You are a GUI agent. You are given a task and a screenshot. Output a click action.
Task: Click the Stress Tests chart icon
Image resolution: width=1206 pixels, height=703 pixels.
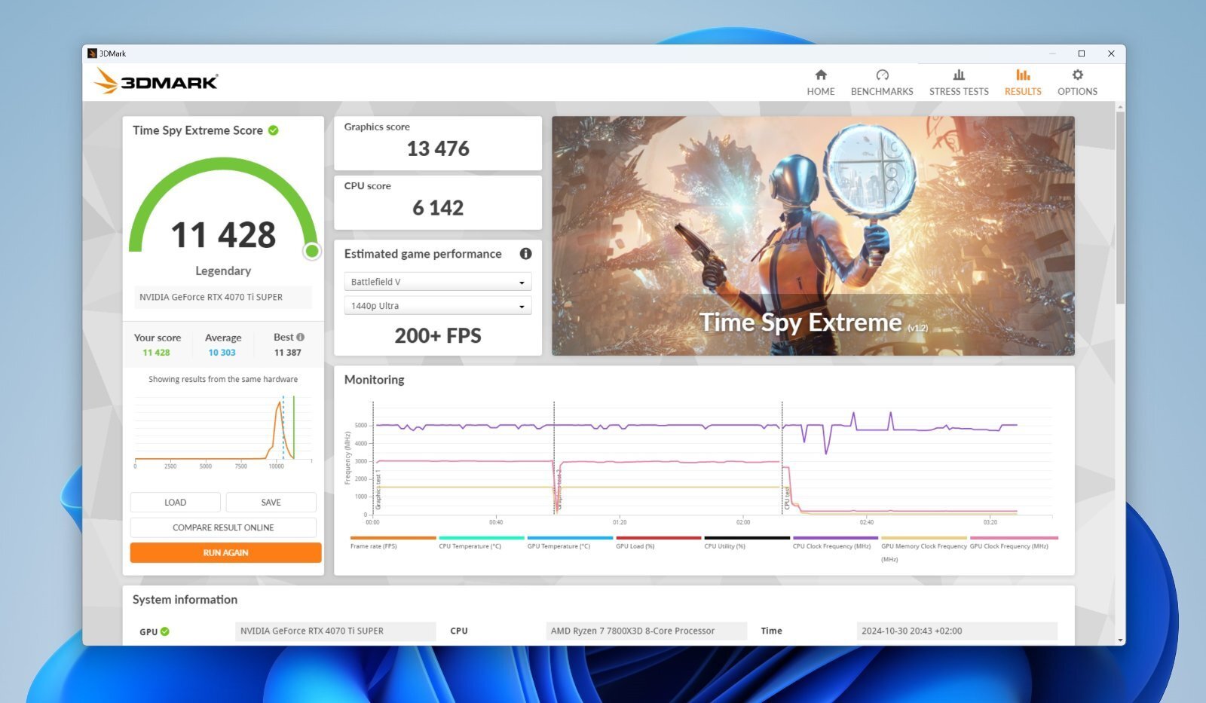tap(959, 75)
